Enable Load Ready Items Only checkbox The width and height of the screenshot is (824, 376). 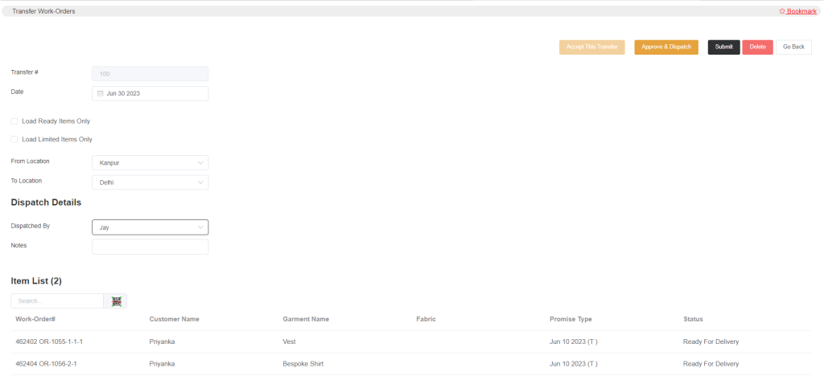coord(14,121)
